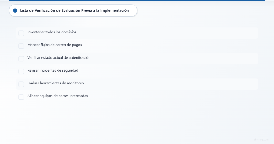Click the label 'Verificar estado actual de autenticación'
274x144 pixels.
[59, 58]
